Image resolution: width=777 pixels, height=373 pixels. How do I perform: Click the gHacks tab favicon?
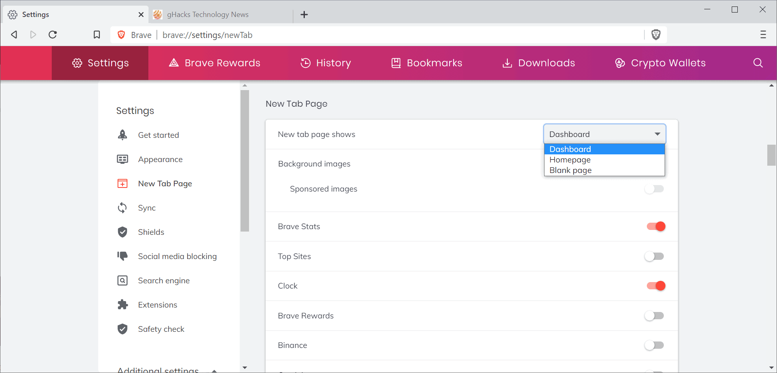[x=158, y=15]
